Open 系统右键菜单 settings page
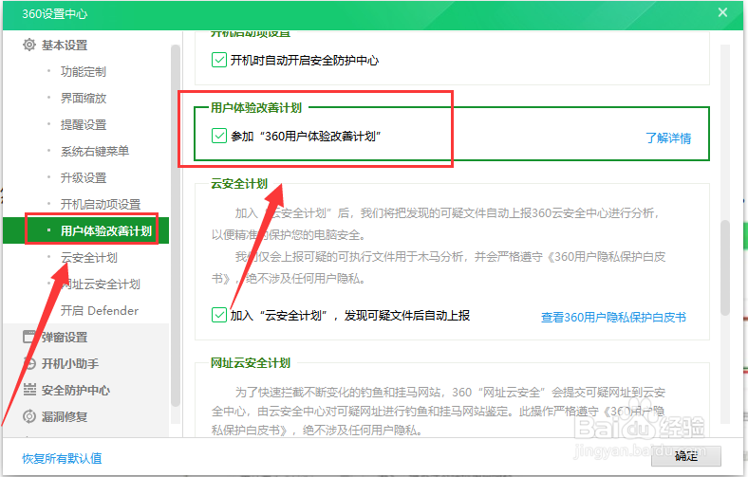Viewport: 748px width, 477px height. 95,151
